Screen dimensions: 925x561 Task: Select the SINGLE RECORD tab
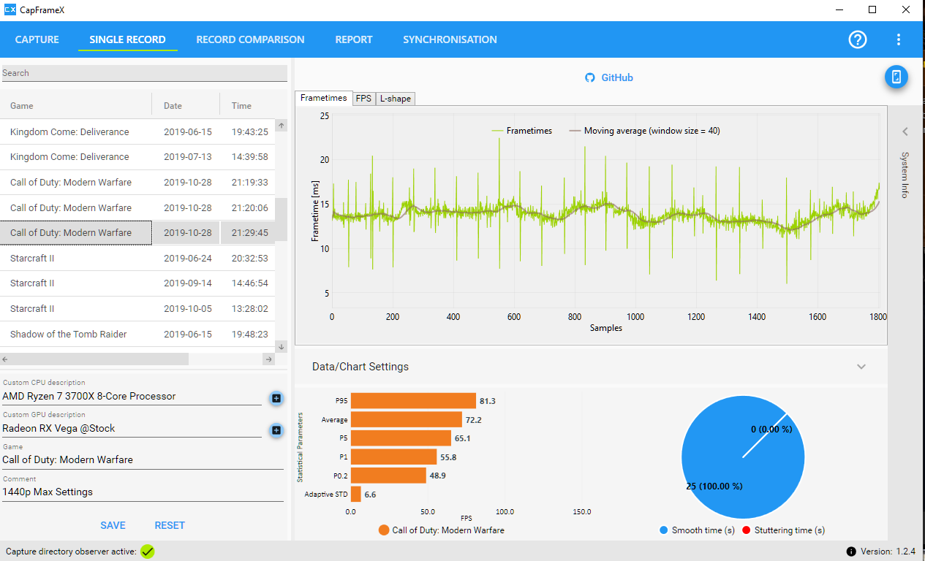[127, 39]
